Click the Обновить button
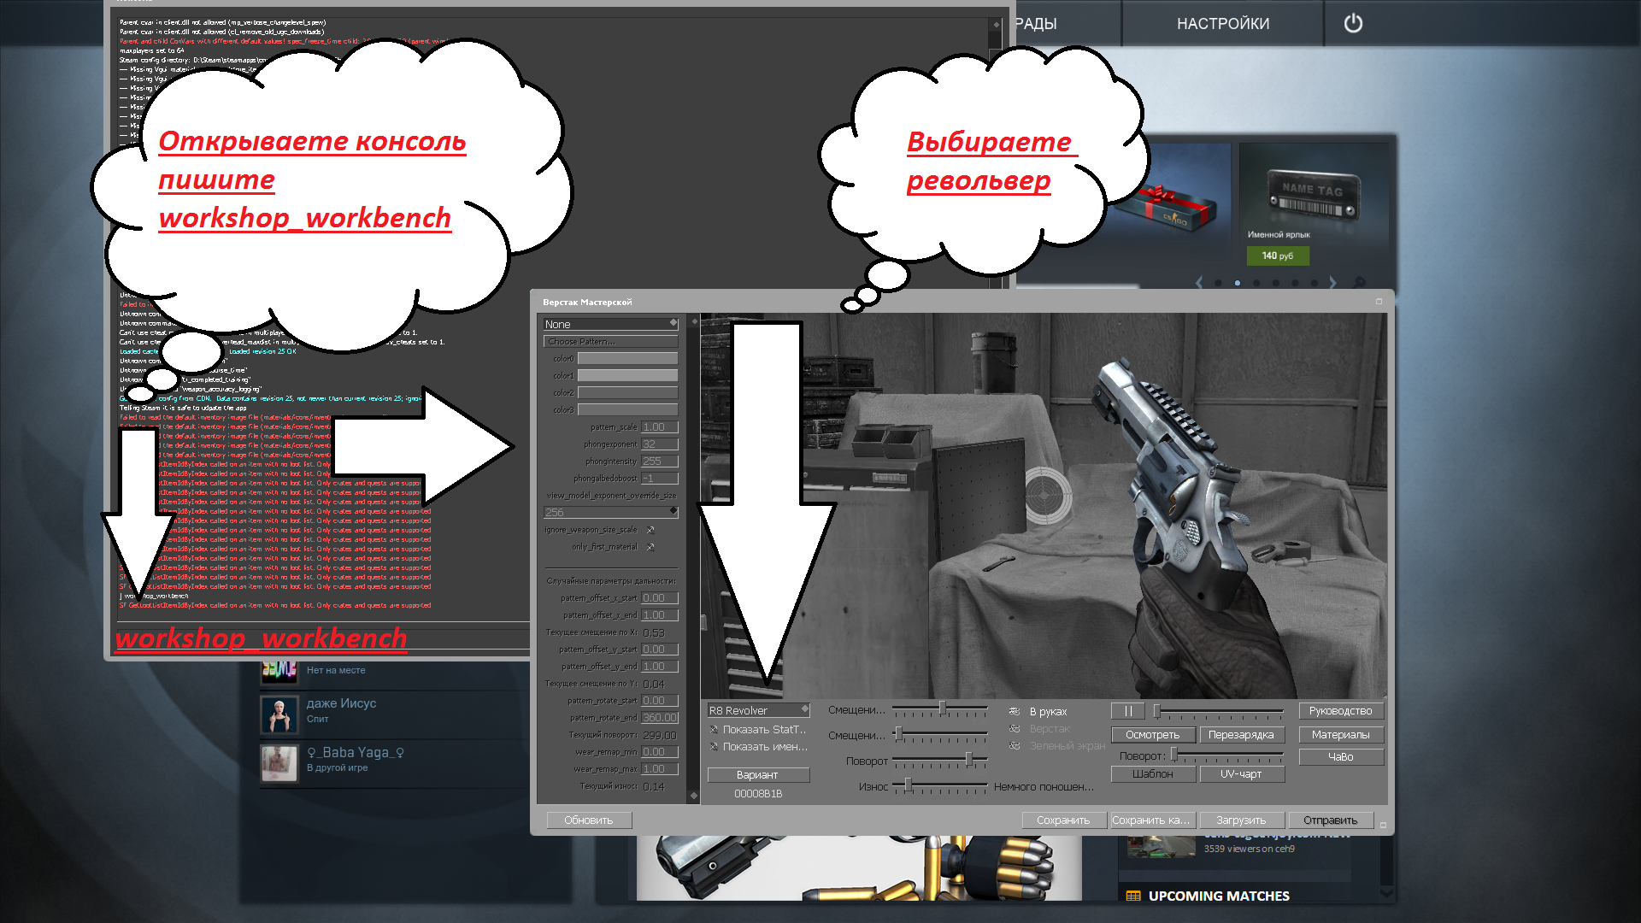1641x923 pixels. [x=589, y=820]
